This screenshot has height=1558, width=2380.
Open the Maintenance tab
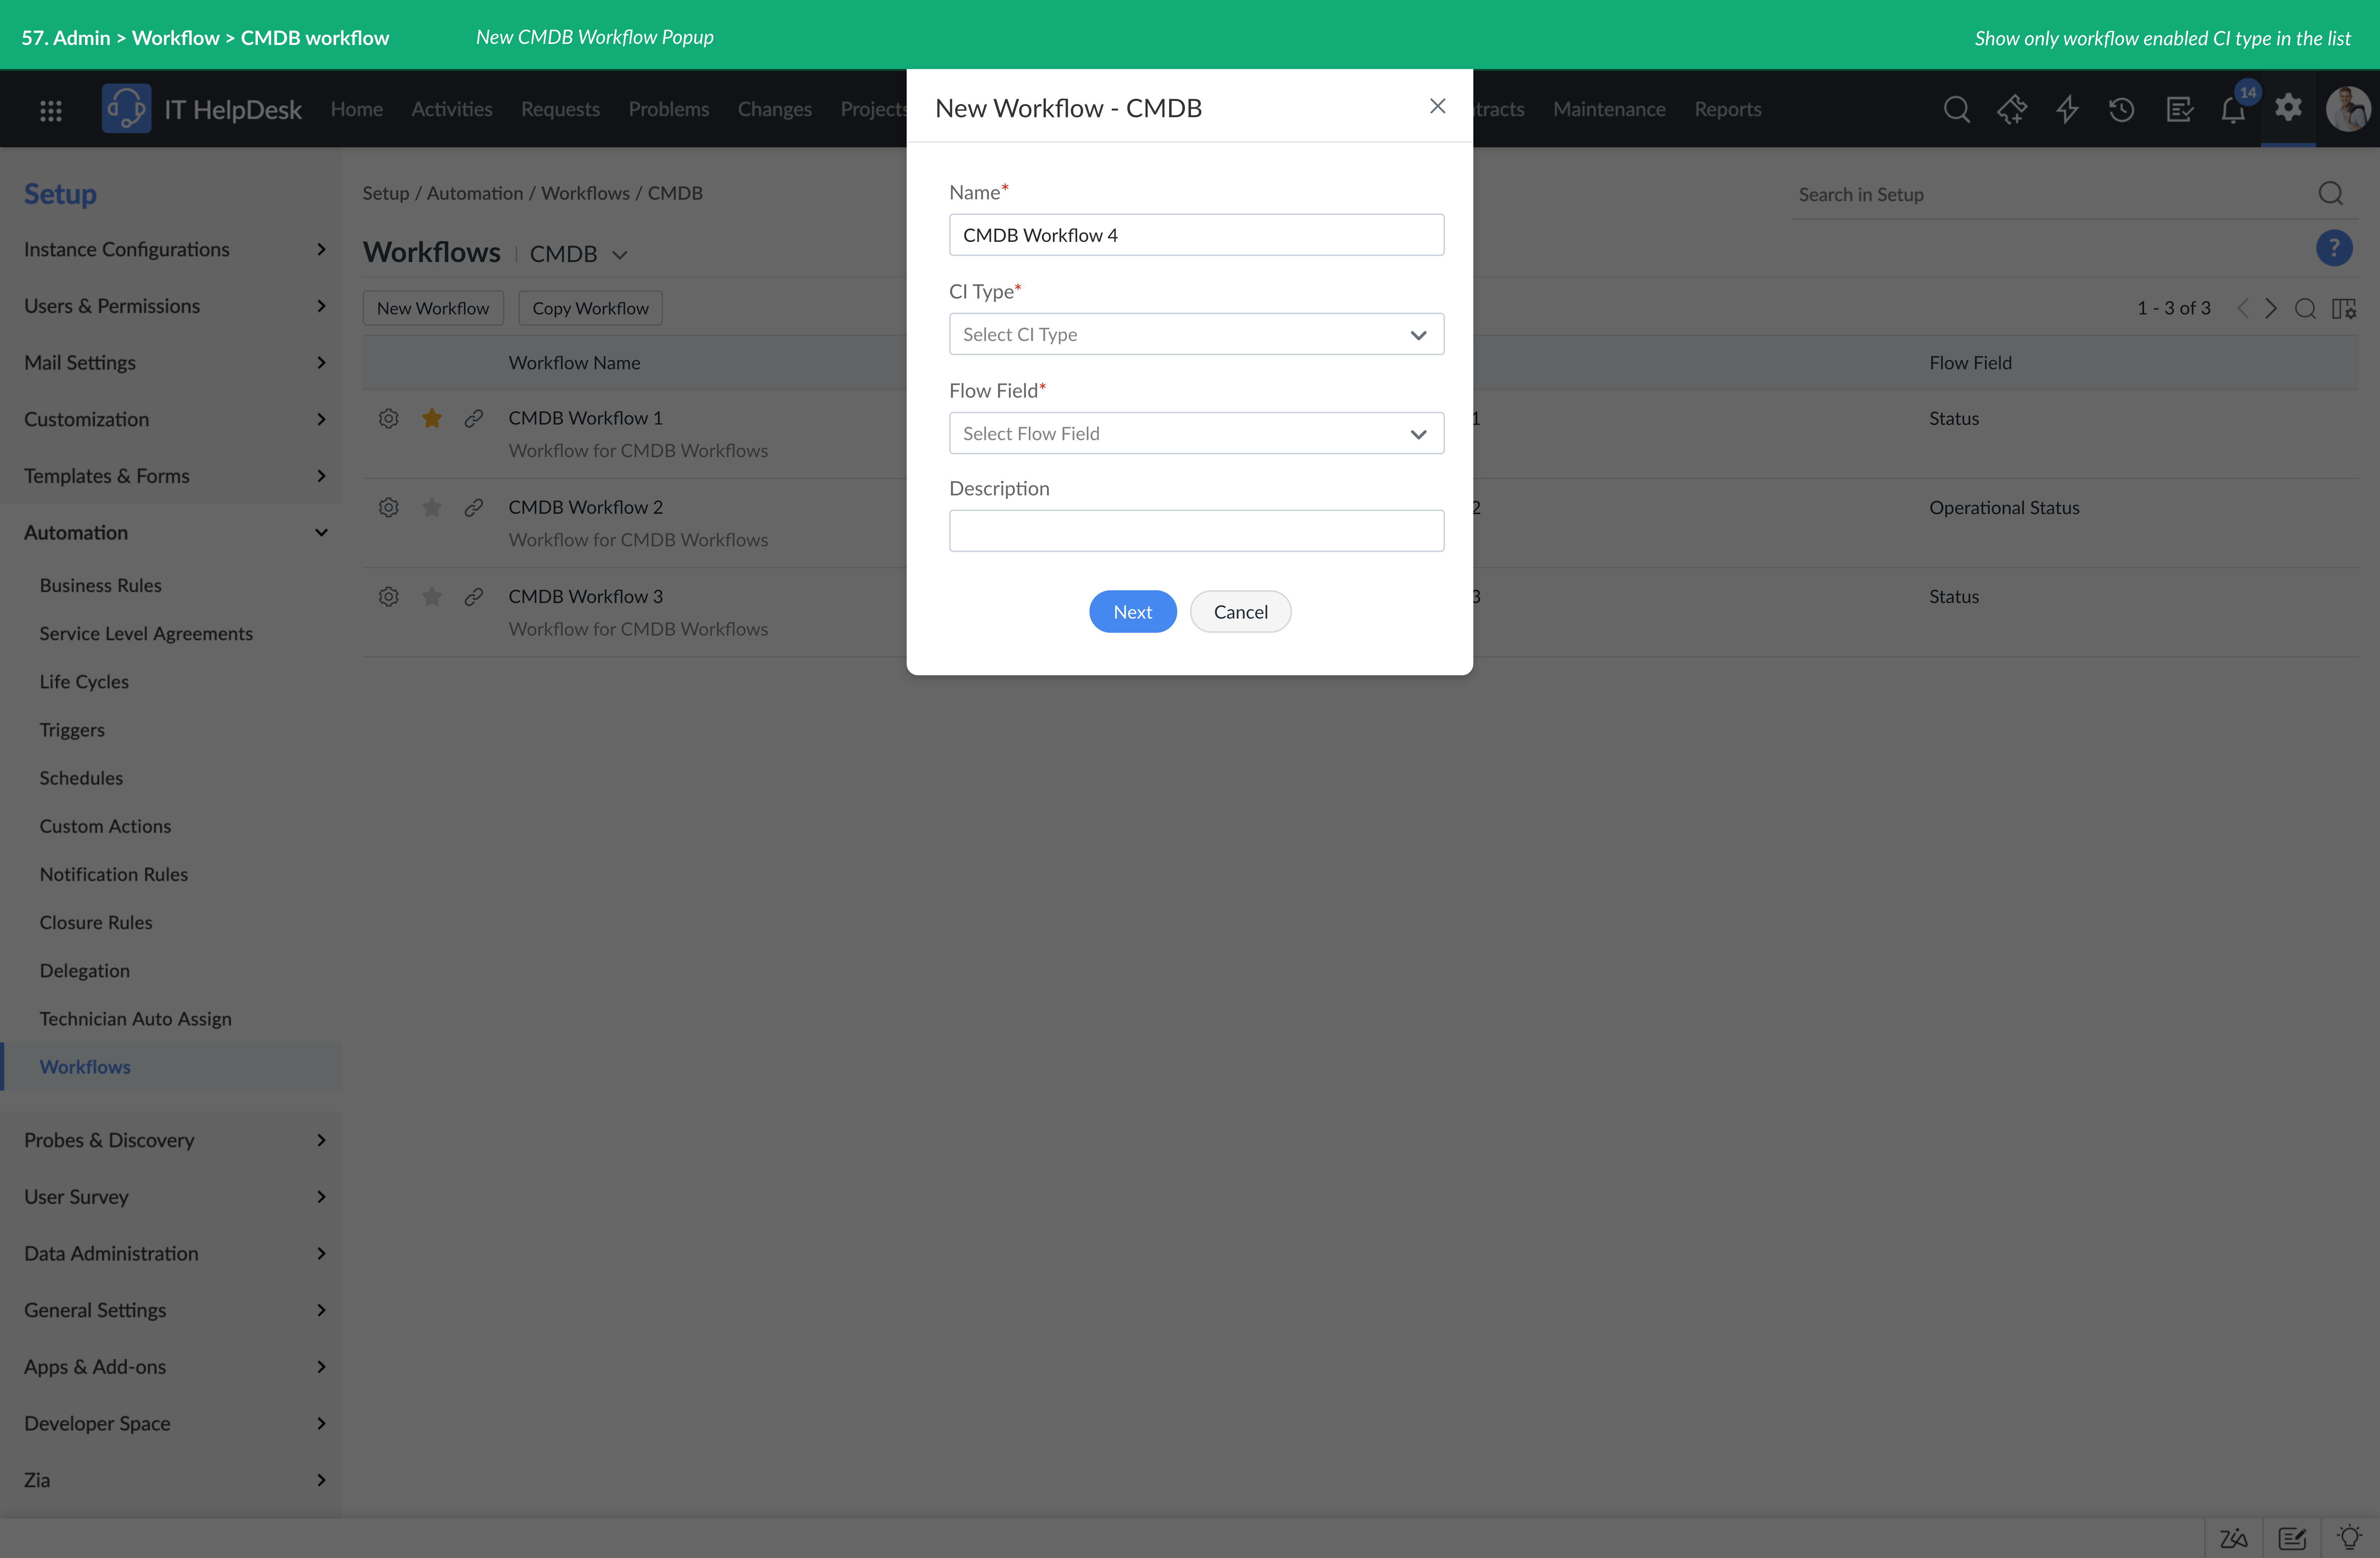point(1609,109)
